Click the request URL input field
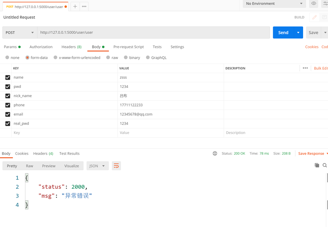 [x=154, y=33]
